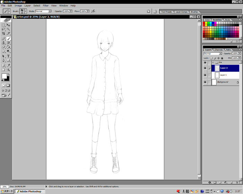
Task: Collapse the 'line' layer group
Action: pos(212,62)
